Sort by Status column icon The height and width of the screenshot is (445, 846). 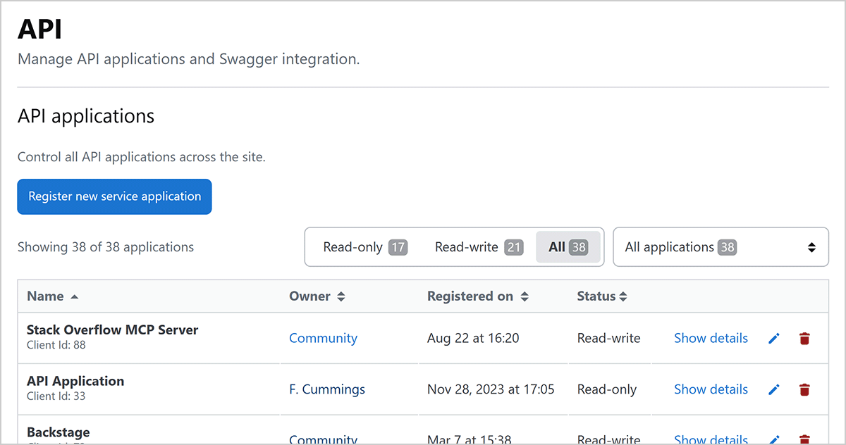[623, 296]
